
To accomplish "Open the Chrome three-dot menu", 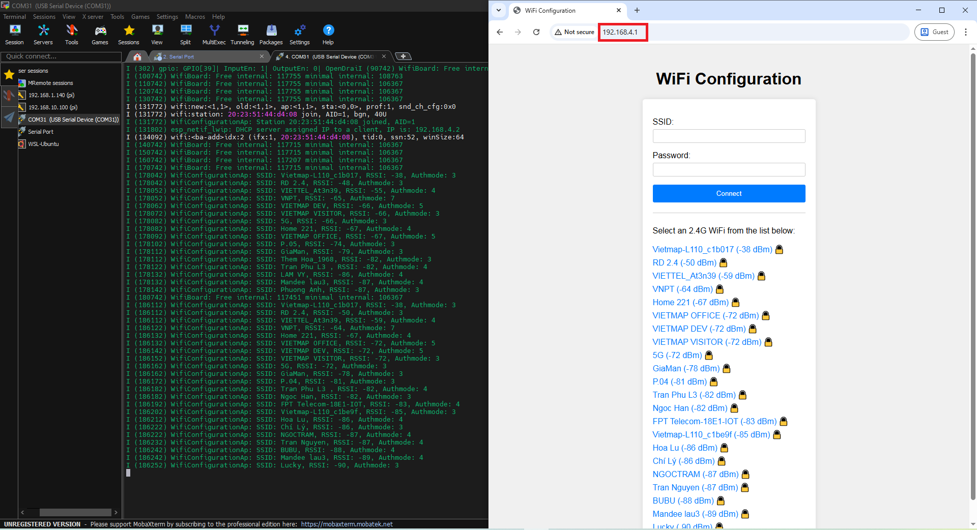I will click(x=965, y=32).
